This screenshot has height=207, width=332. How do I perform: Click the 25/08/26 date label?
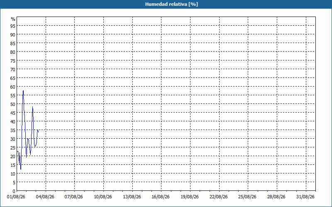coord(247,197)
